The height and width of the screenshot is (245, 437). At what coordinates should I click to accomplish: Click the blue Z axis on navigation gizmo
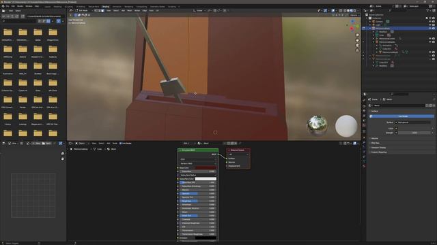pyautogui.click(x=352, y=21)
